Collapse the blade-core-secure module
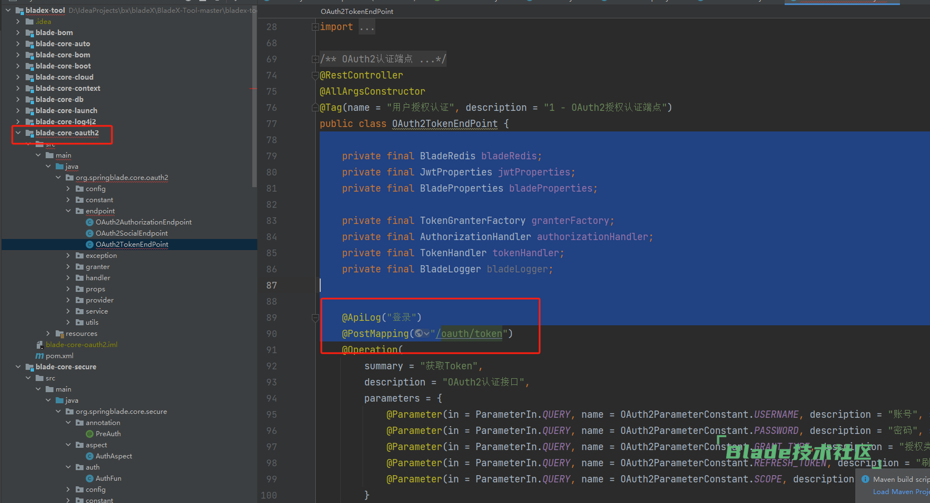This screenshot has height=503, width=930. pyautogui.click(x=18, y=367)
